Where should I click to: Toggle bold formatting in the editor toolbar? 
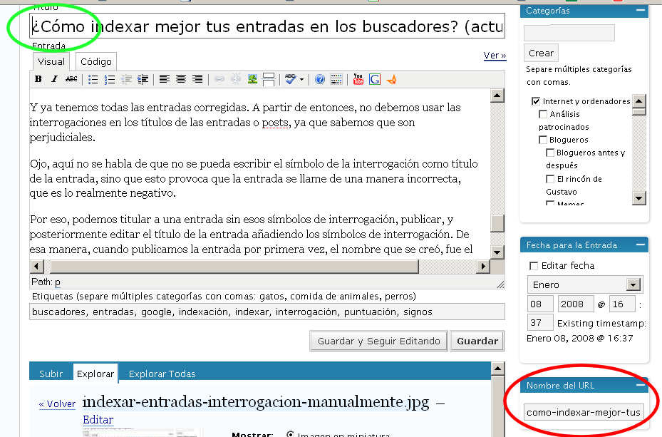38,79
